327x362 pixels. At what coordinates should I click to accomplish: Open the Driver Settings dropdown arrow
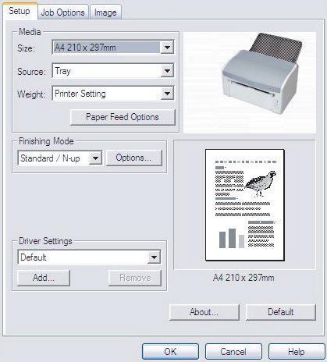[155, 257]
